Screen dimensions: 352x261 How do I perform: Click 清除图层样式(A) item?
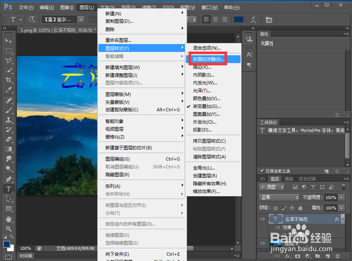213,156
